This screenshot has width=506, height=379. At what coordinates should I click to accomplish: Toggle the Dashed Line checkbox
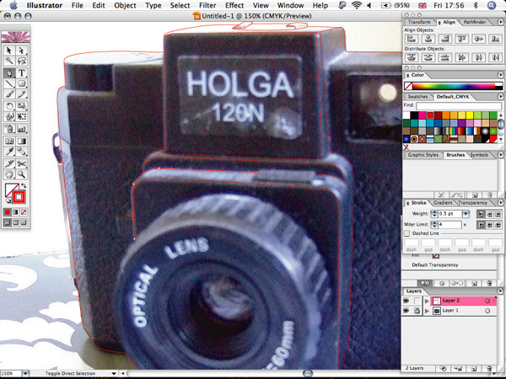(x=407, y=233)
